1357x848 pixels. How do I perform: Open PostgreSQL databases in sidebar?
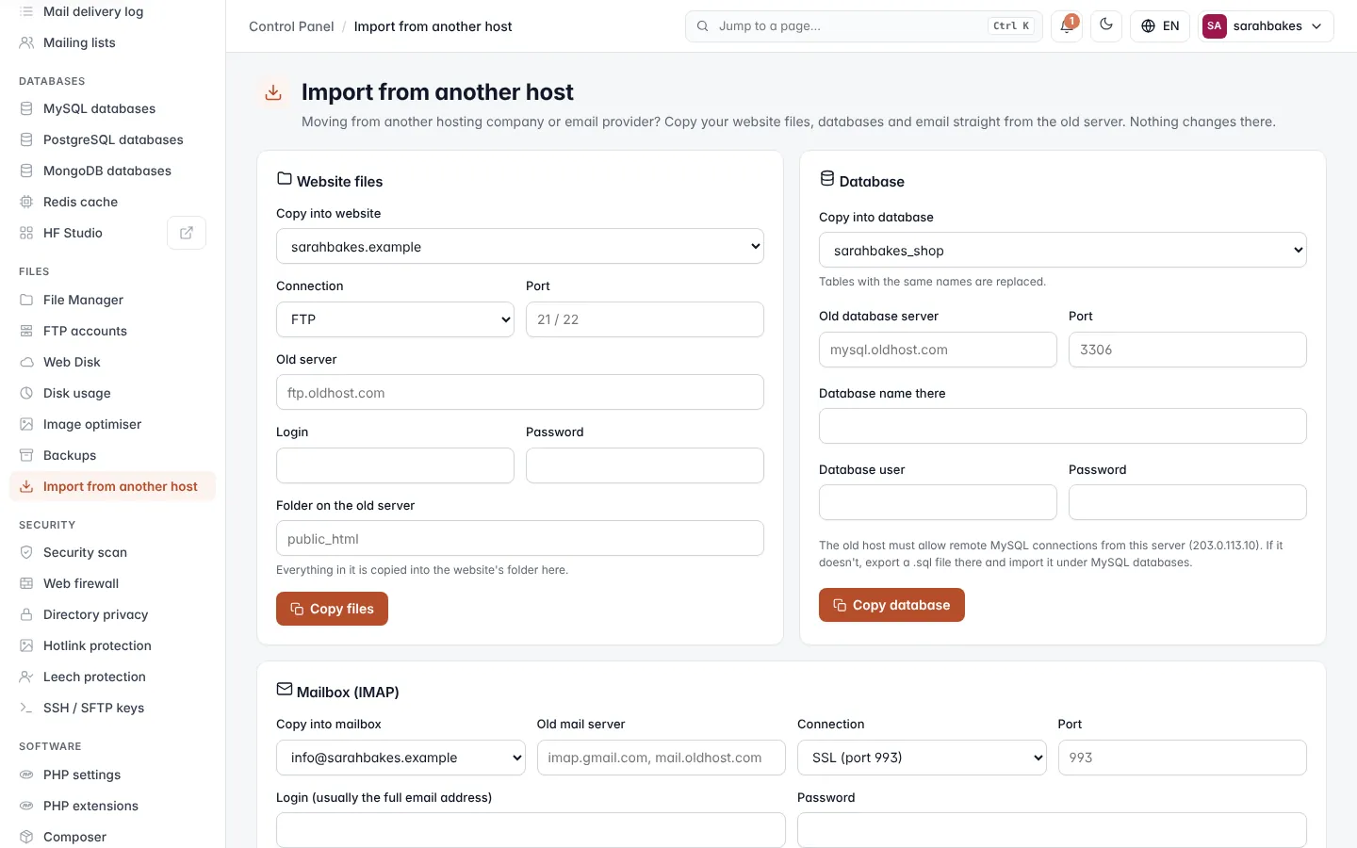(x=112, y=139)
